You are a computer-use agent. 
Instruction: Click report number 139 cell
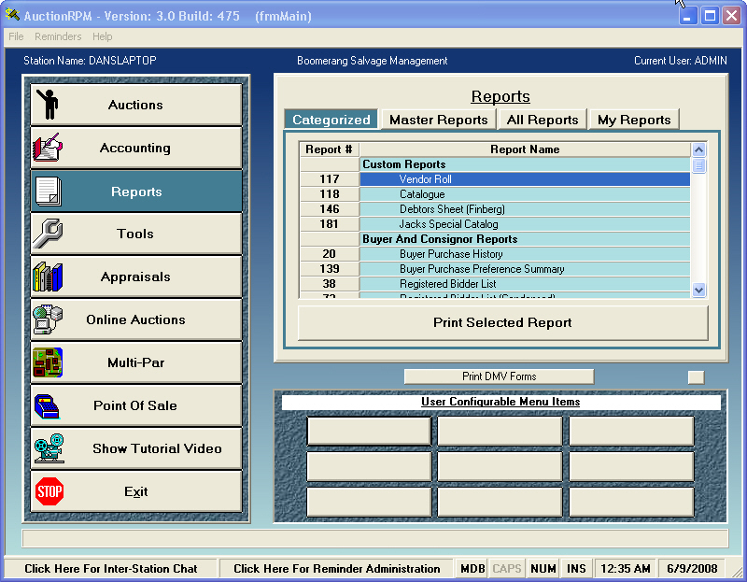(x=330, y=269)
